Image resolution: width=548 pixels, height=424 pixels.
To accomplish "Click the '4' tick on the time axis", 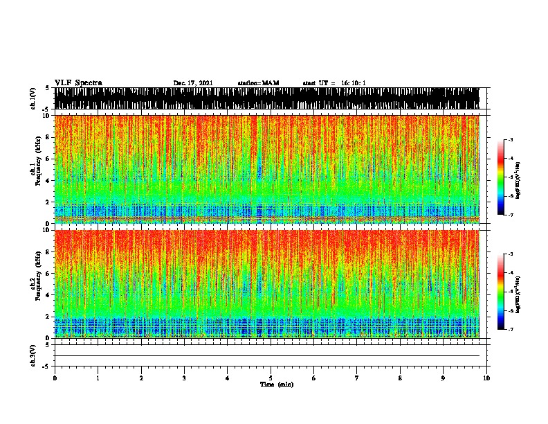I will coord(228,378).
